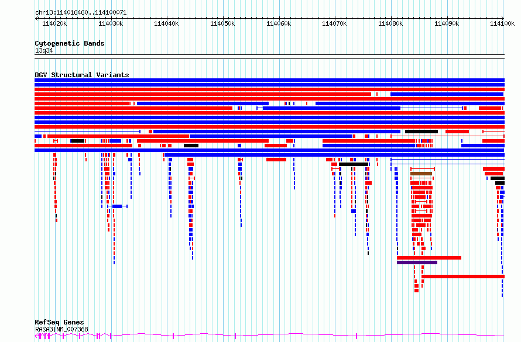Click the black variant bar near 114044k

coord(191,146)
